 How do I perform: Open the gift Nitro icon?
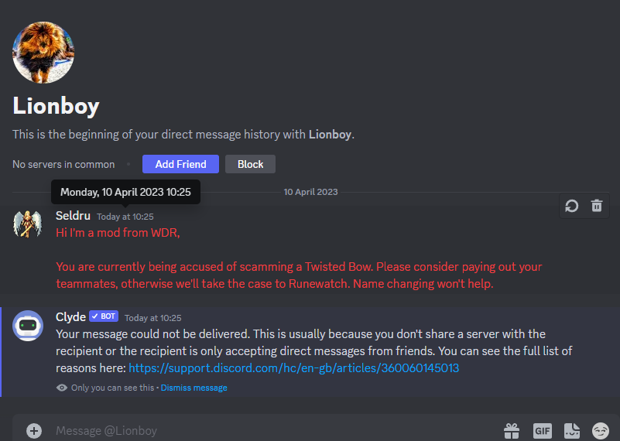[512, 430]
